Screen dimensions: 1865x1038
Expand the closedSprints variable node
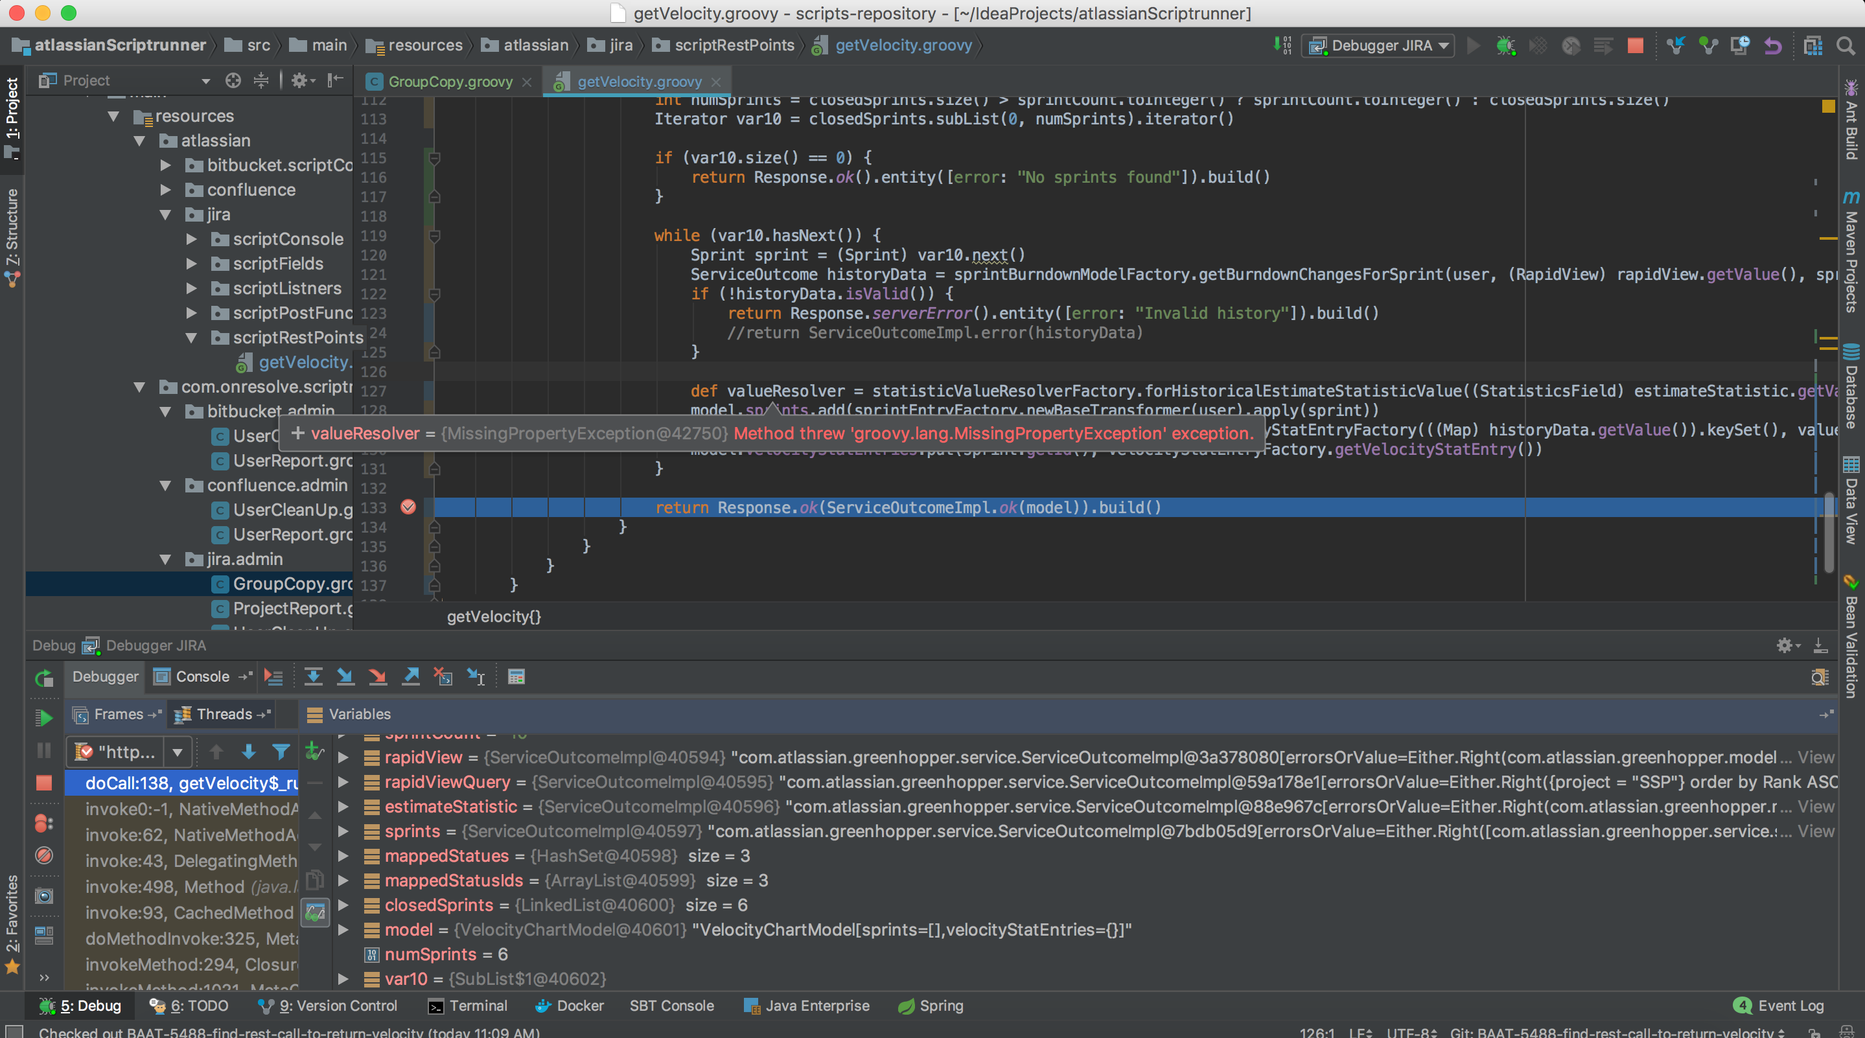pyautogui.click(x=344, y=905)
